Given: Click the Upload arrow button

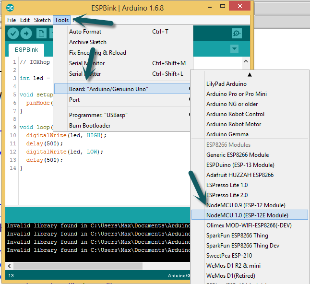Looking at the screenshot, I should coord(26,34).
